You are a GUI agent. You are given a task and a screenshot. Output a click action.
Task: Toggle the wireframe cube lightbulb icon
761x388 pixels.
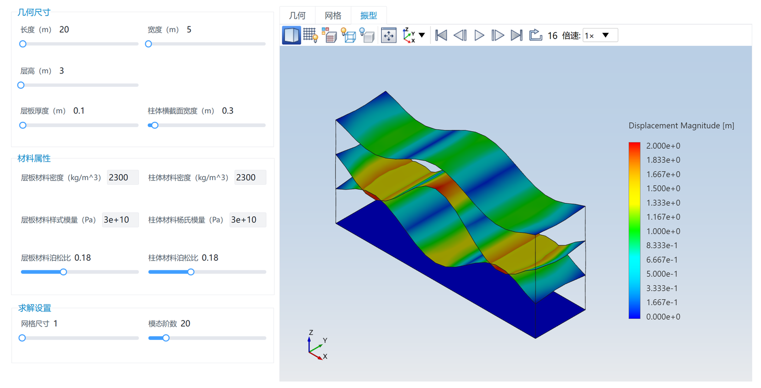(x=348, y=35)
